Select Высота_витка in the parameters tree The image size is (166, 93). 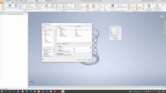pyautogui.click(x=48, y=42)
